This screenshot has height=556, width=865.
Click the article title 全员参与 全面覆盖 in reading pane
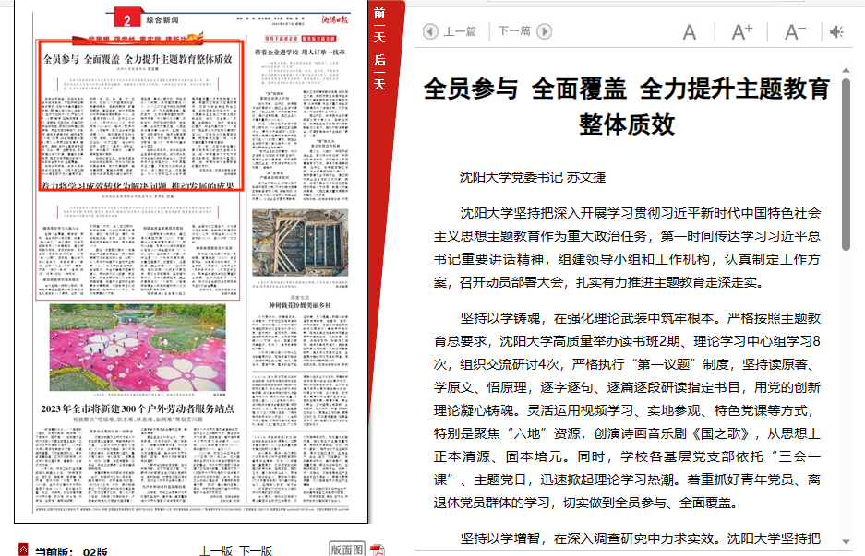627,106
